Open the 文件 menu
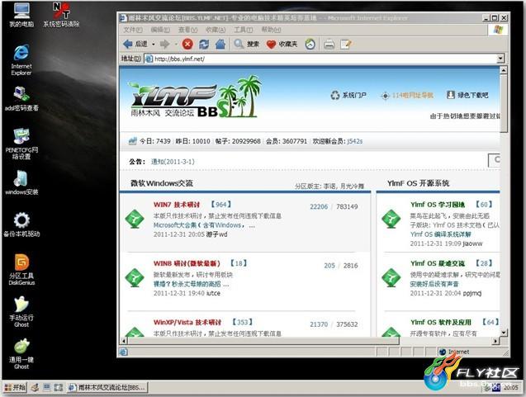Screen dimensions: 526x397 coord(133,30)
